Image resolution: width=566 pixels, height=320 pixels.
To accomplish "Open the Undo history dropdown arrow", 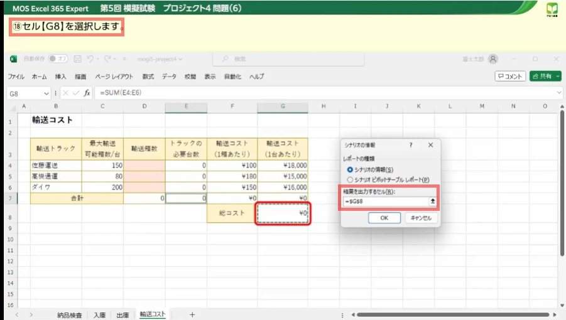I will pos(97,59).
